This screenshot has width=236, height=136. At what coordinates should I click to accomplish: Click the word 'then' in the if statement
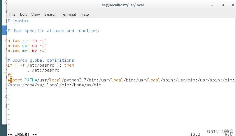point(69,65)
